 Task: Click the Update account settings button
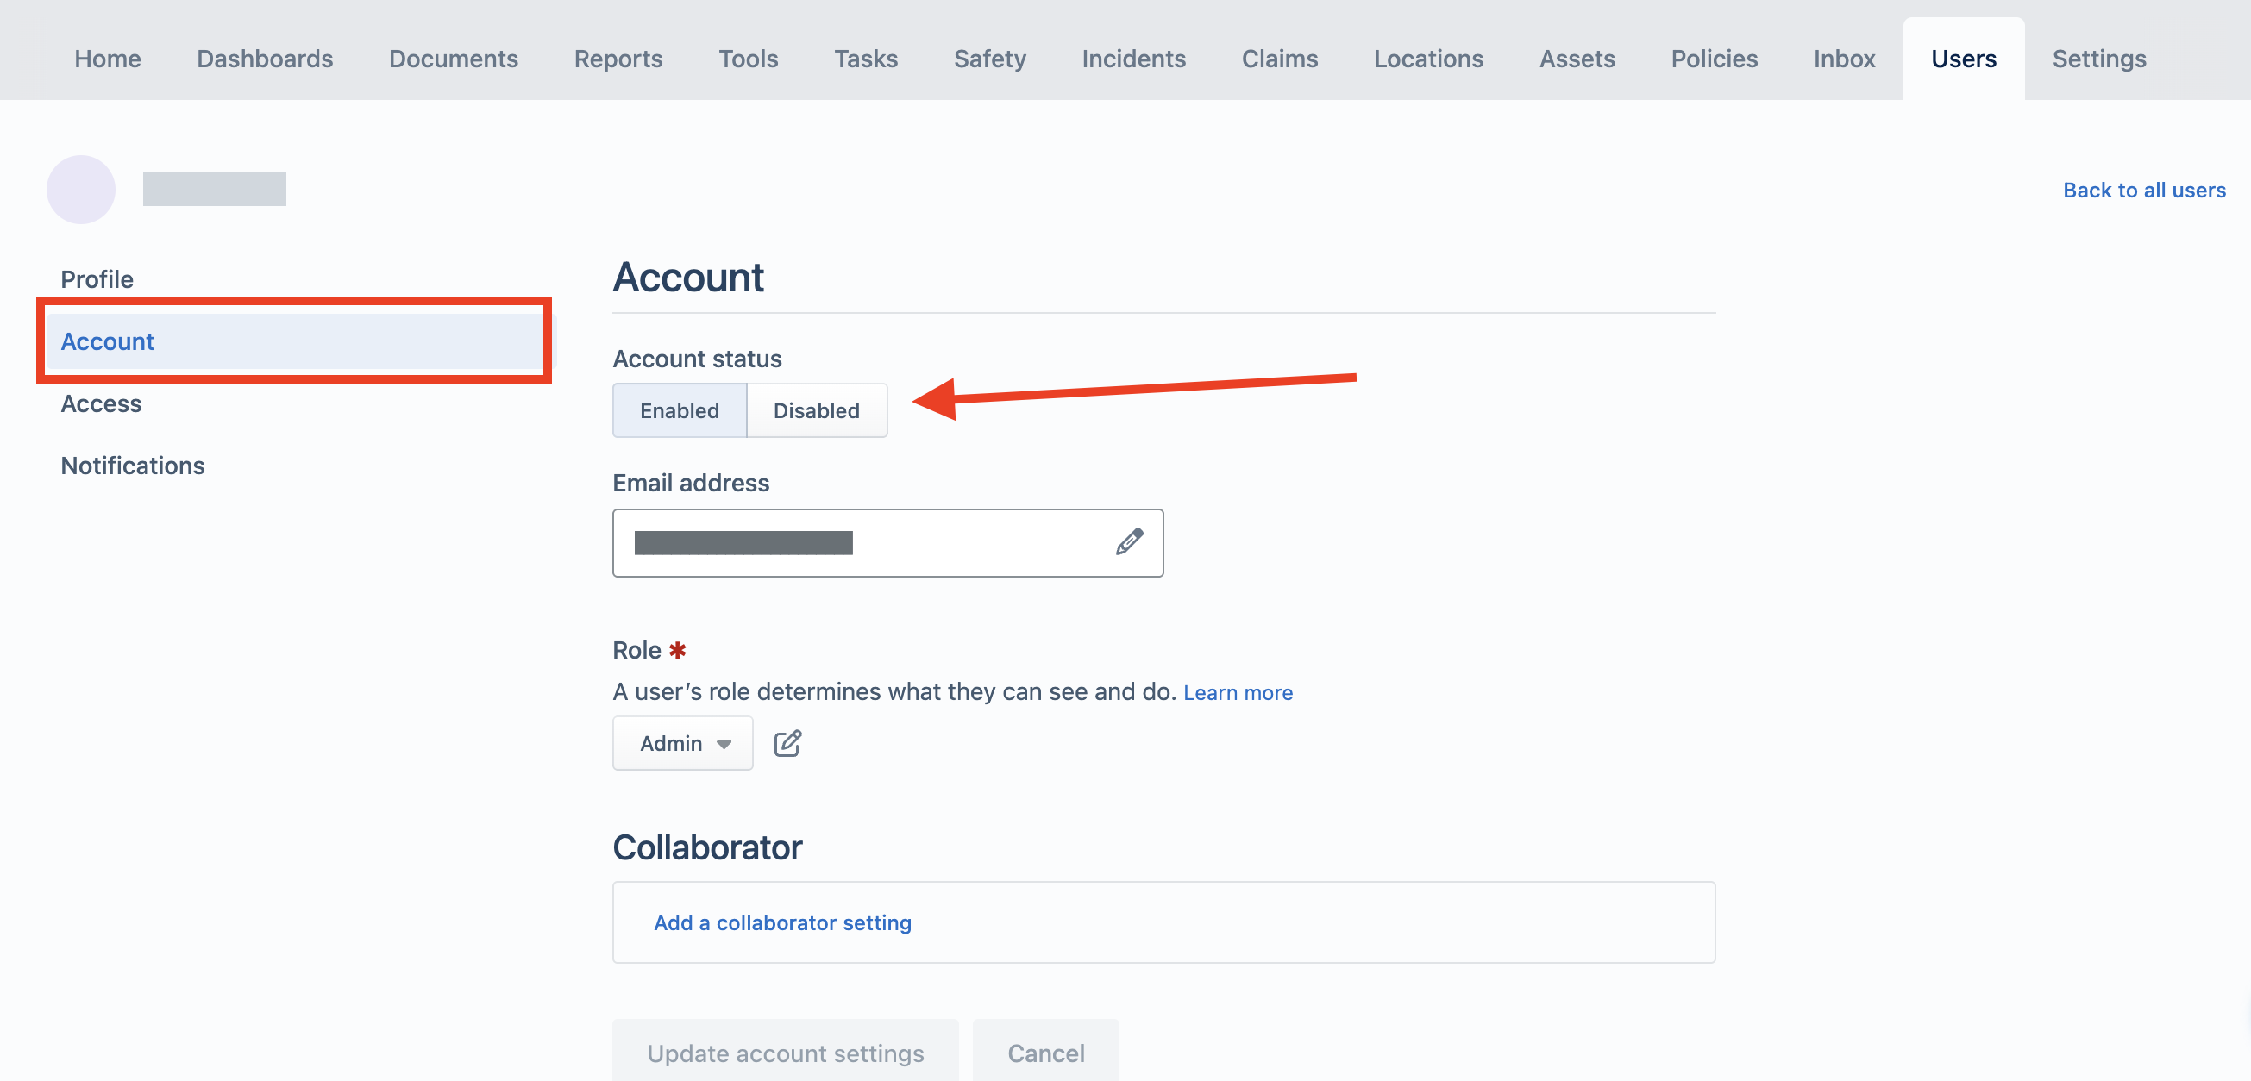(785, 1053)
